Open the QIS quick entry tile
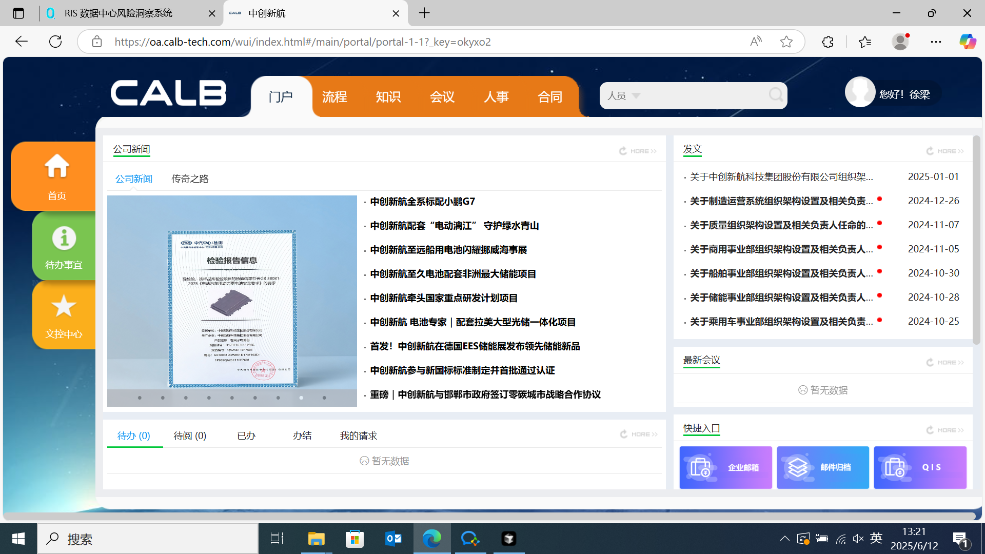The width and height of the screenshot is (985, 554). (x=920, y=467)
